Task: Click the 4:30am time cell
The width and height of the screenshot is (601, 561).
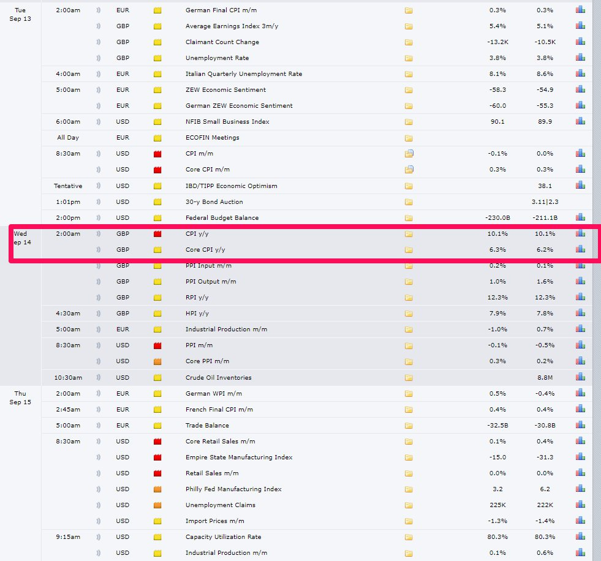Action: pyautogui.click(x=68, y=313)
